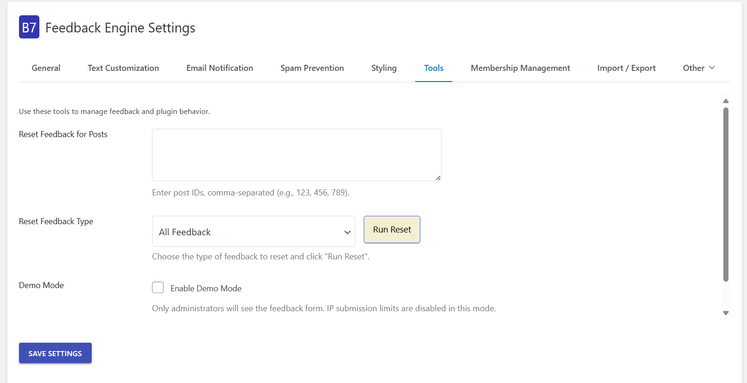This screenshot has width=747, height=383.
Task: Click the B7 logo icon
Action: point(29,27)
